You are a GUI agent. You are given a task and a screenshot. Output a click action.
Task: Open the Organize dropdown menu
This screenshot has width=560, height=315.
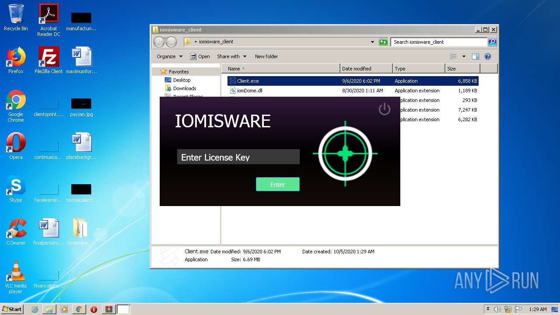[x=169, y=56]
